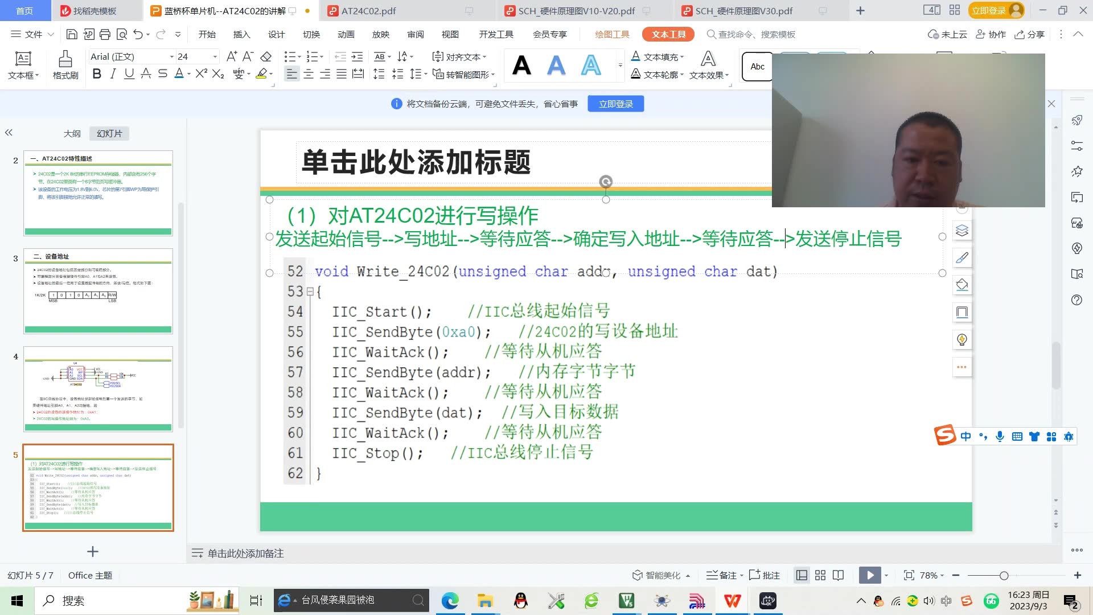Image resolution: width=1093 pixels, height=615 pixels.
Task: Open the 文件 menu dropdown
Action: point(33,34)
